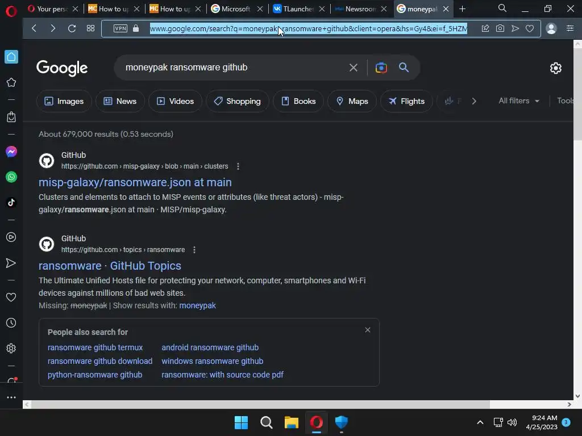Add page to bookmarks heart icon

[x=530, y=28]
